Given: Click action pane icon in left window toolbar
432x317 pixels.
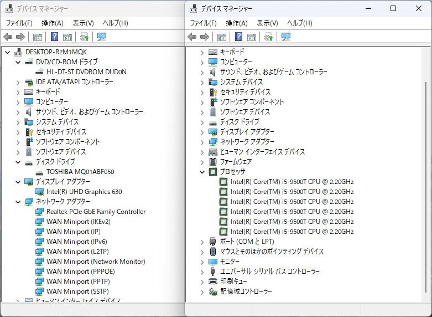Looking at the screenshot, I should pyautogui.click(x=67, y=37).
